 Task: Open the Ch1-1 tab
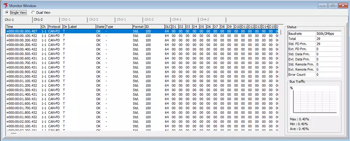10,20
